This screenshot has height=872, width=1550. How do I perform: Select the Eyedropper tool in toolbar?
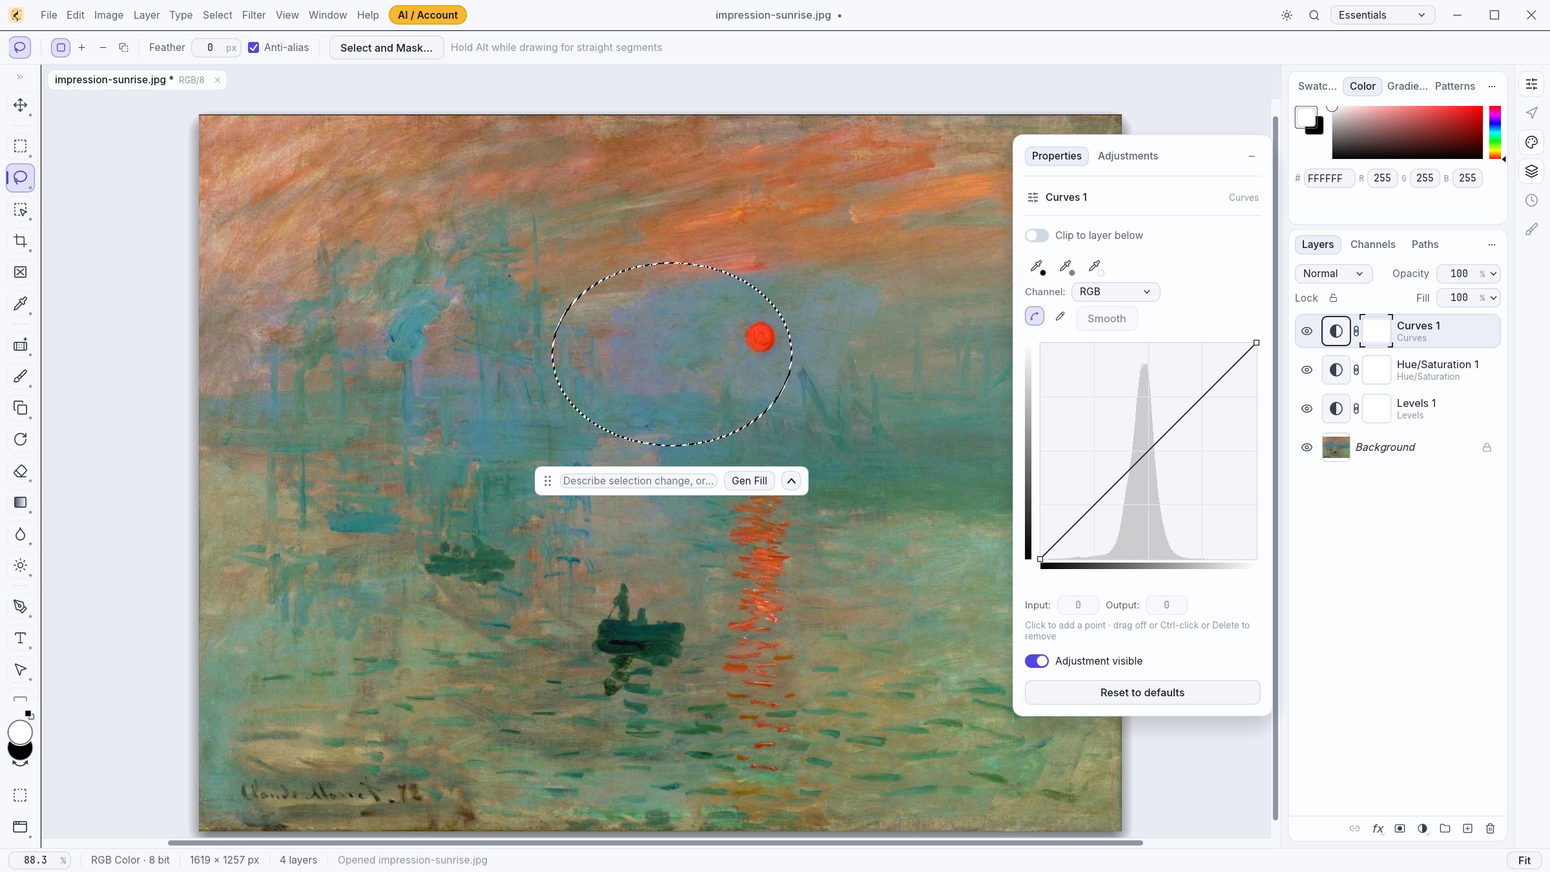click(20, 304)
